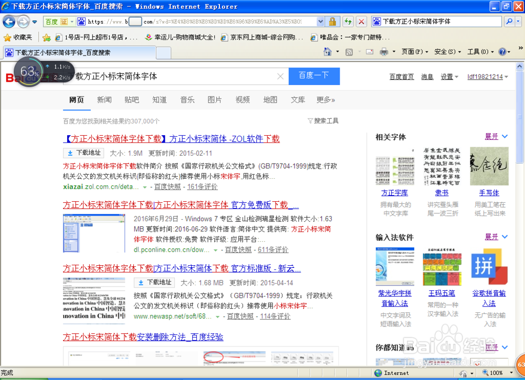Open the 消息 link
The image size is (525, 380).
427,77
